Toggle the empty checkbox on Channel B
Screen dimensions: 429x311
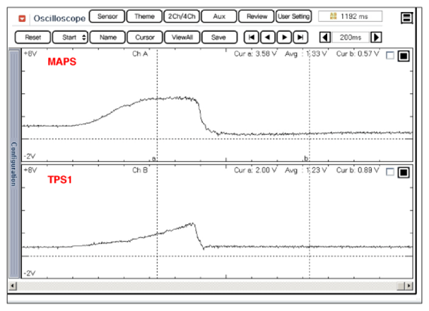389,172
